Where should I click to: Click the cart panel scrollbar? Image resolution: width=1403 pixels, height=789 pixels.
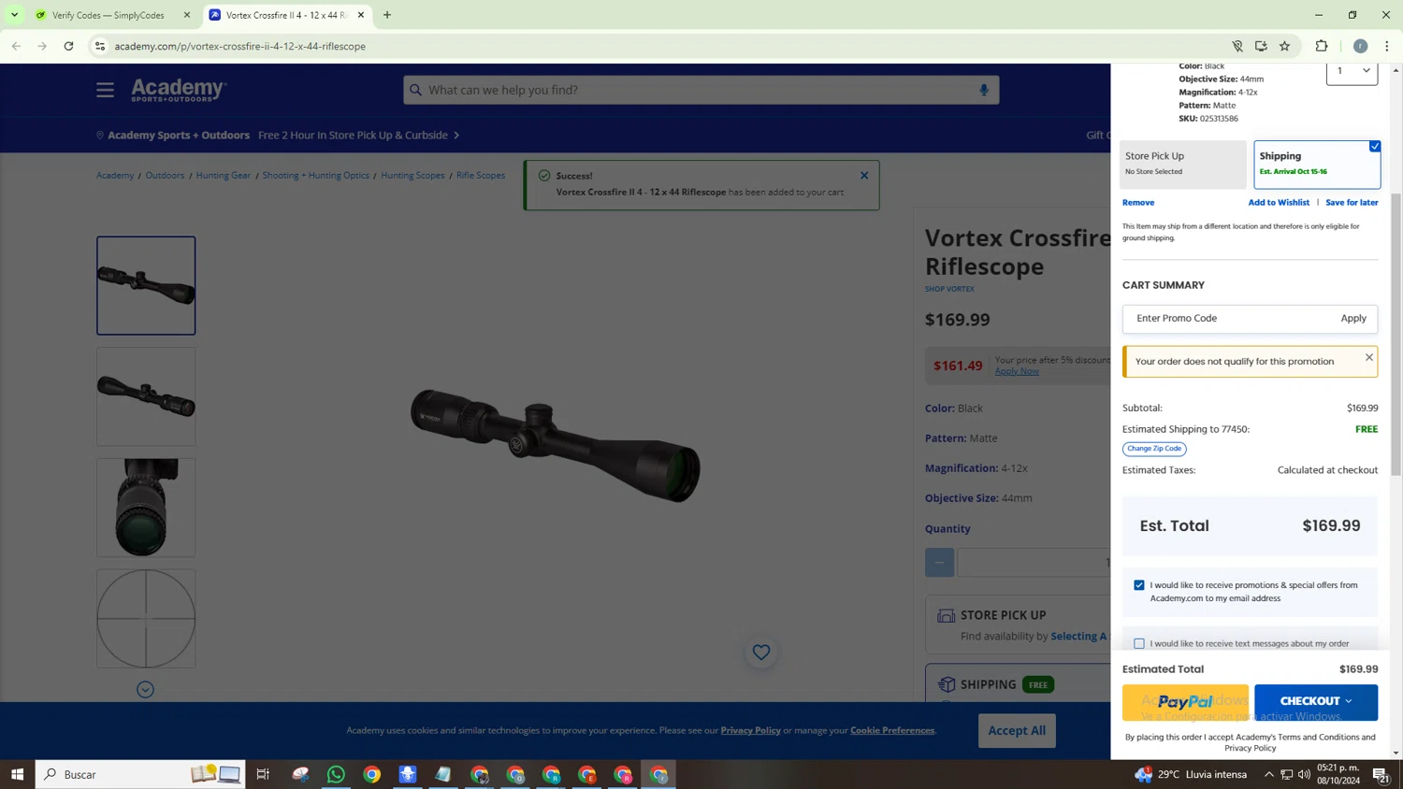tap(1396, 337)
